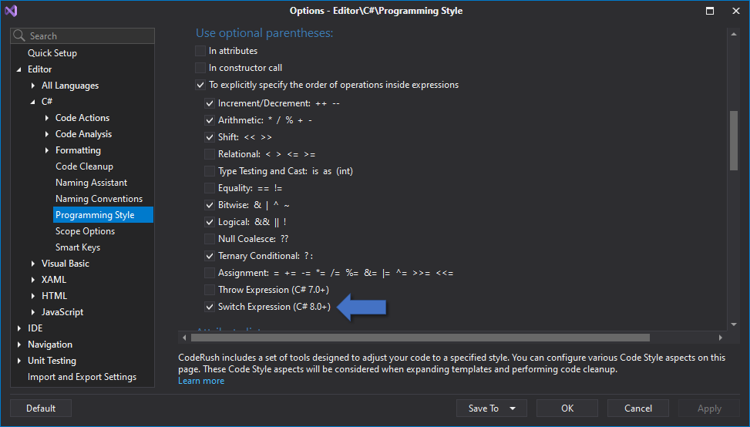Check the Null Coalesce checkbox
Screen dimensions: 750x427
click(210, 239)
